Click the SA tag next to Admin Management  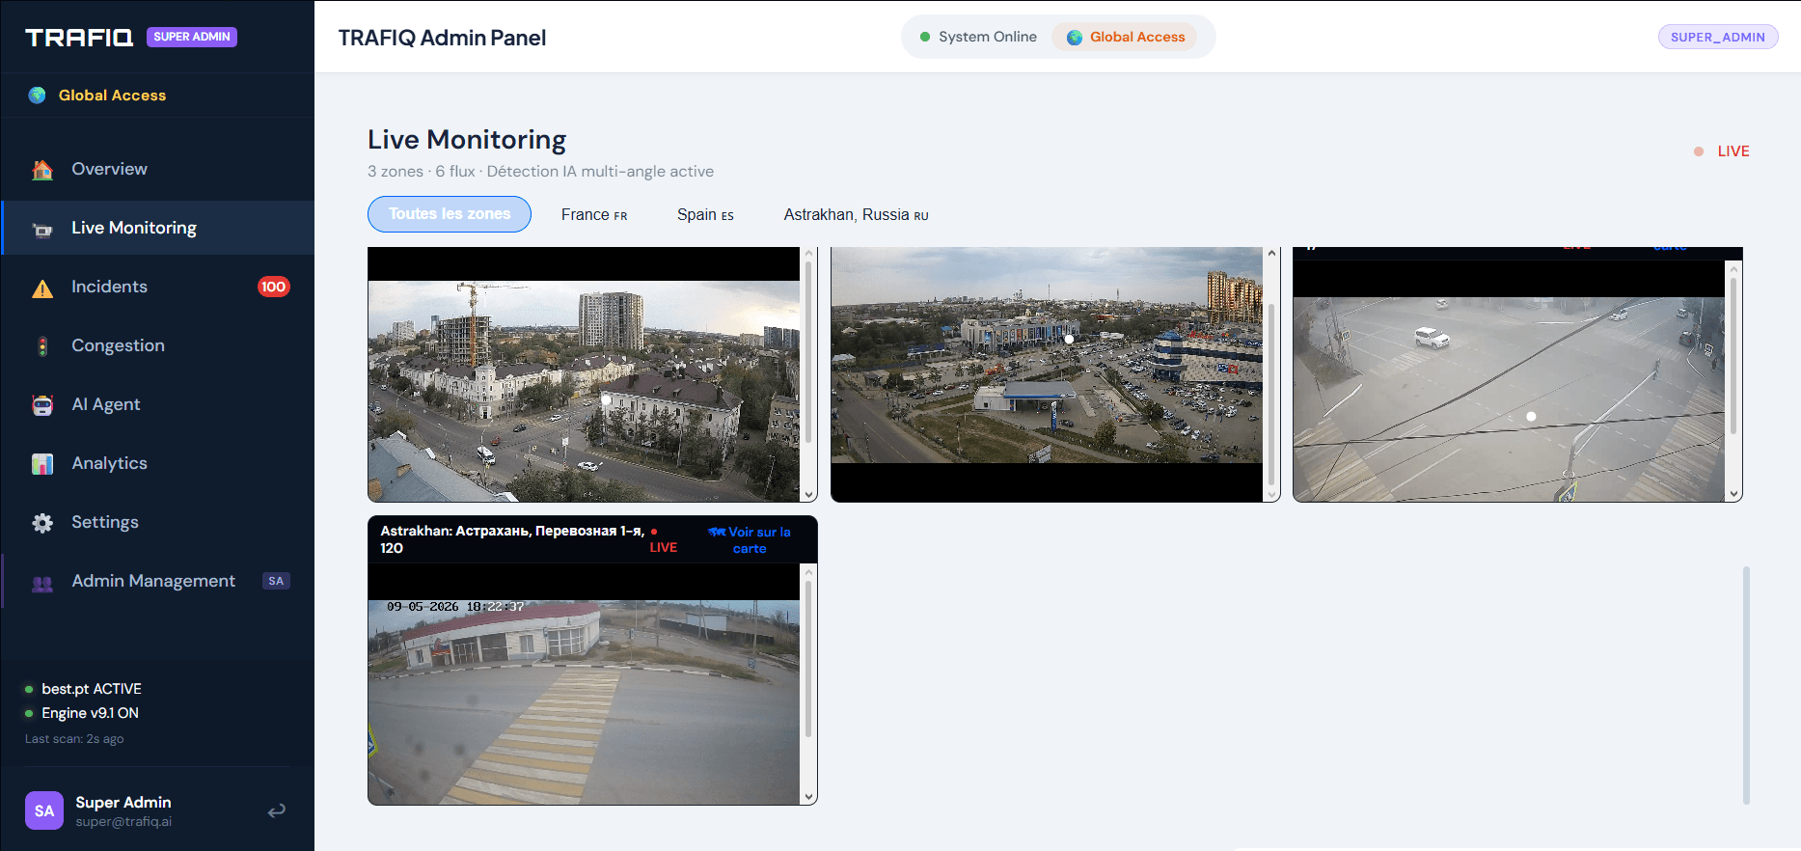tap(276, 581)
